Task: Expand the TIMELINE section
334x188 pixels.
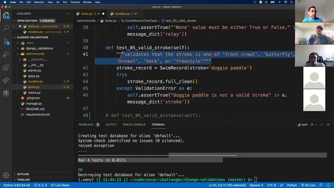Action: (x=43, y=180)
